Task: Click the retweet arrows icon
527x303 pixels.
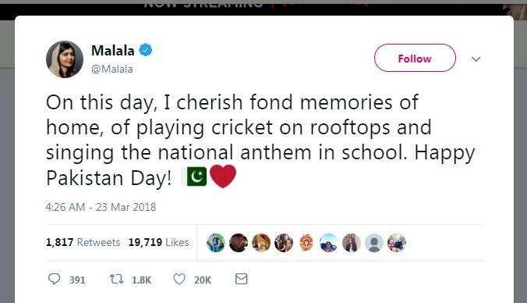Action: pos(117,279)
